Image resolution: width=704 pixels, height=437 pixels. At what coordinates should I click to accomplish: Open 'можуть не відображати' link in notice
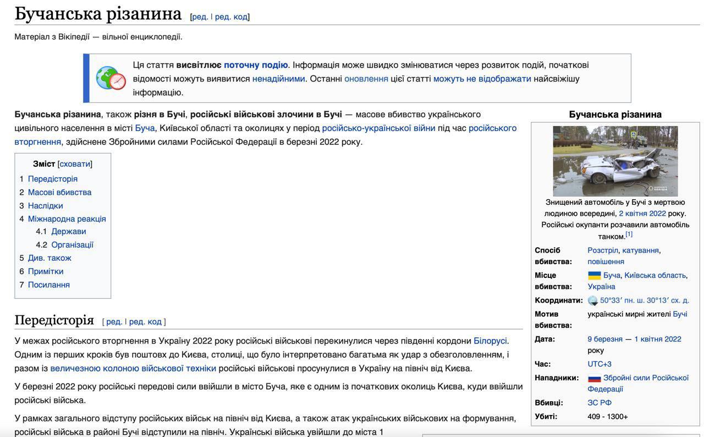482,79
